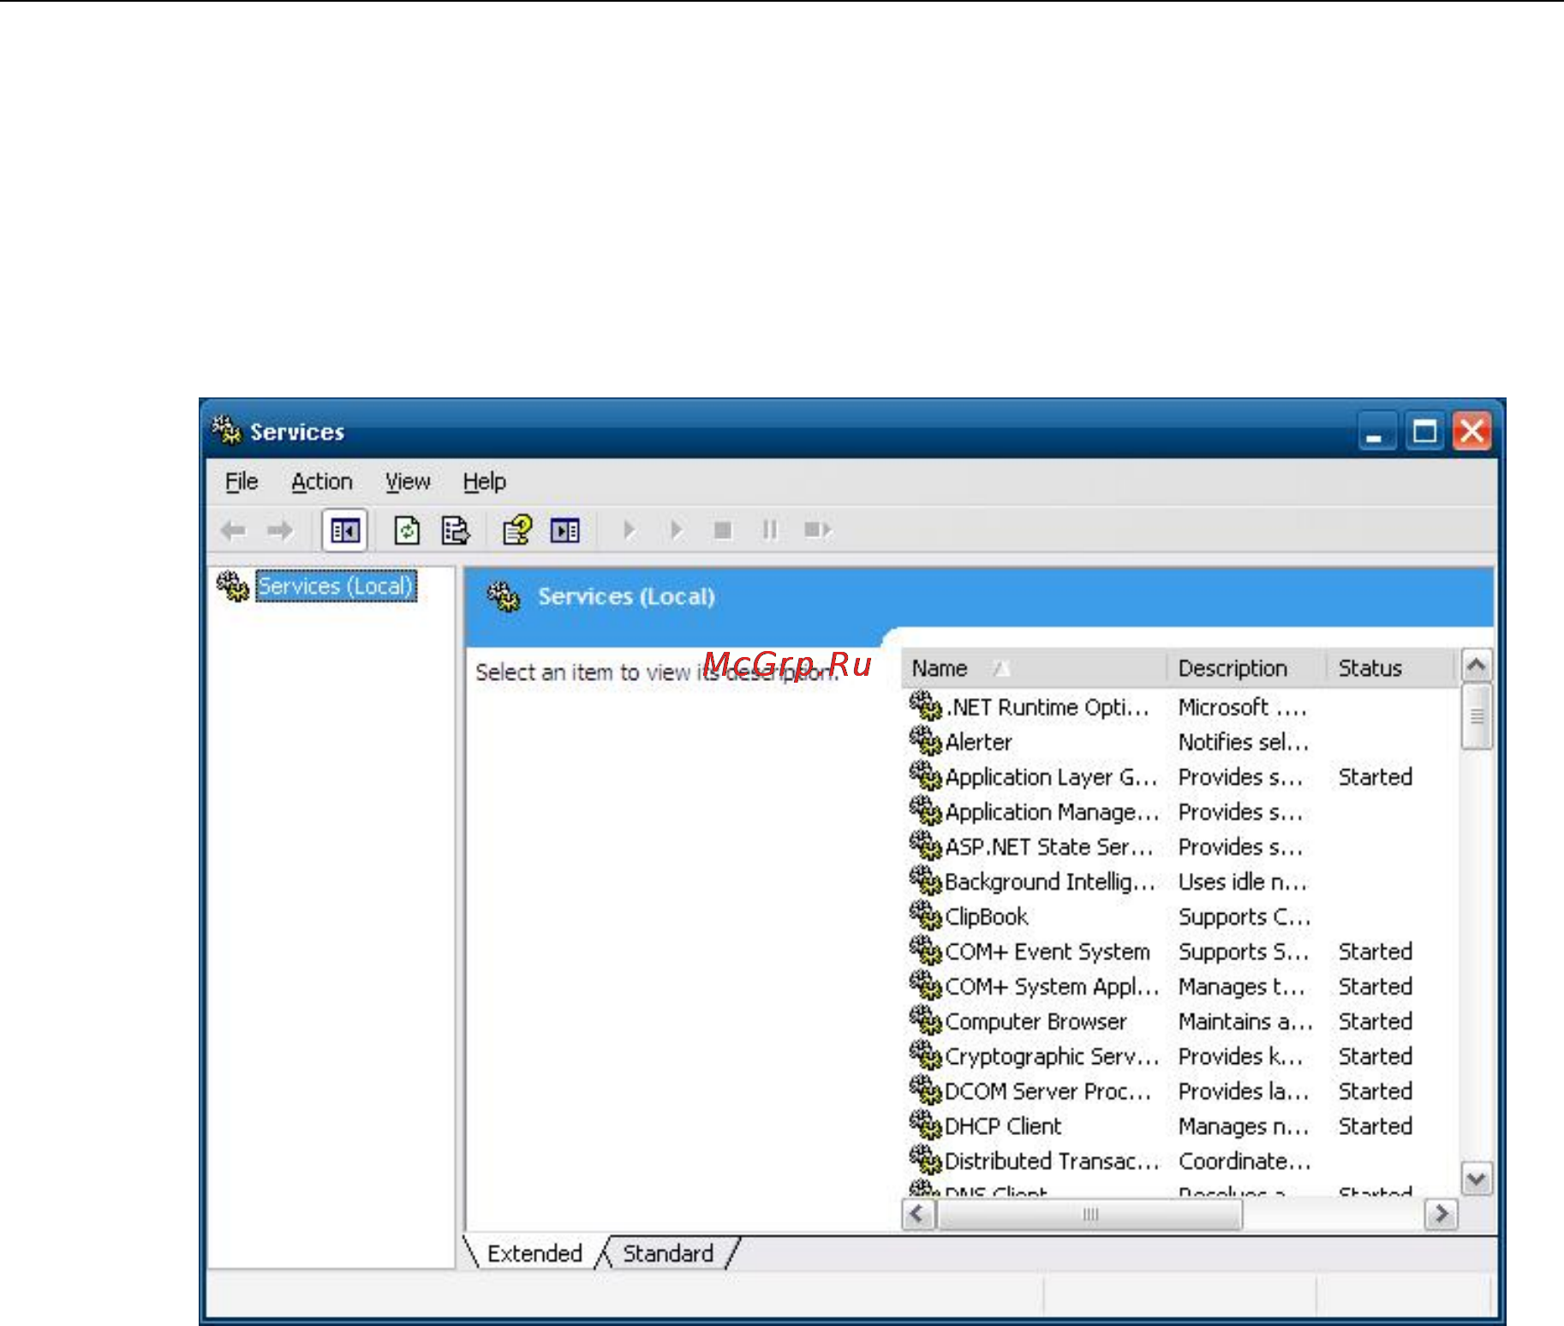Image resolution: width=1564 pixels, height=1326 pixels.
Task: Open the Help menu
Action: pyautogui.click(x=485, y=481)
